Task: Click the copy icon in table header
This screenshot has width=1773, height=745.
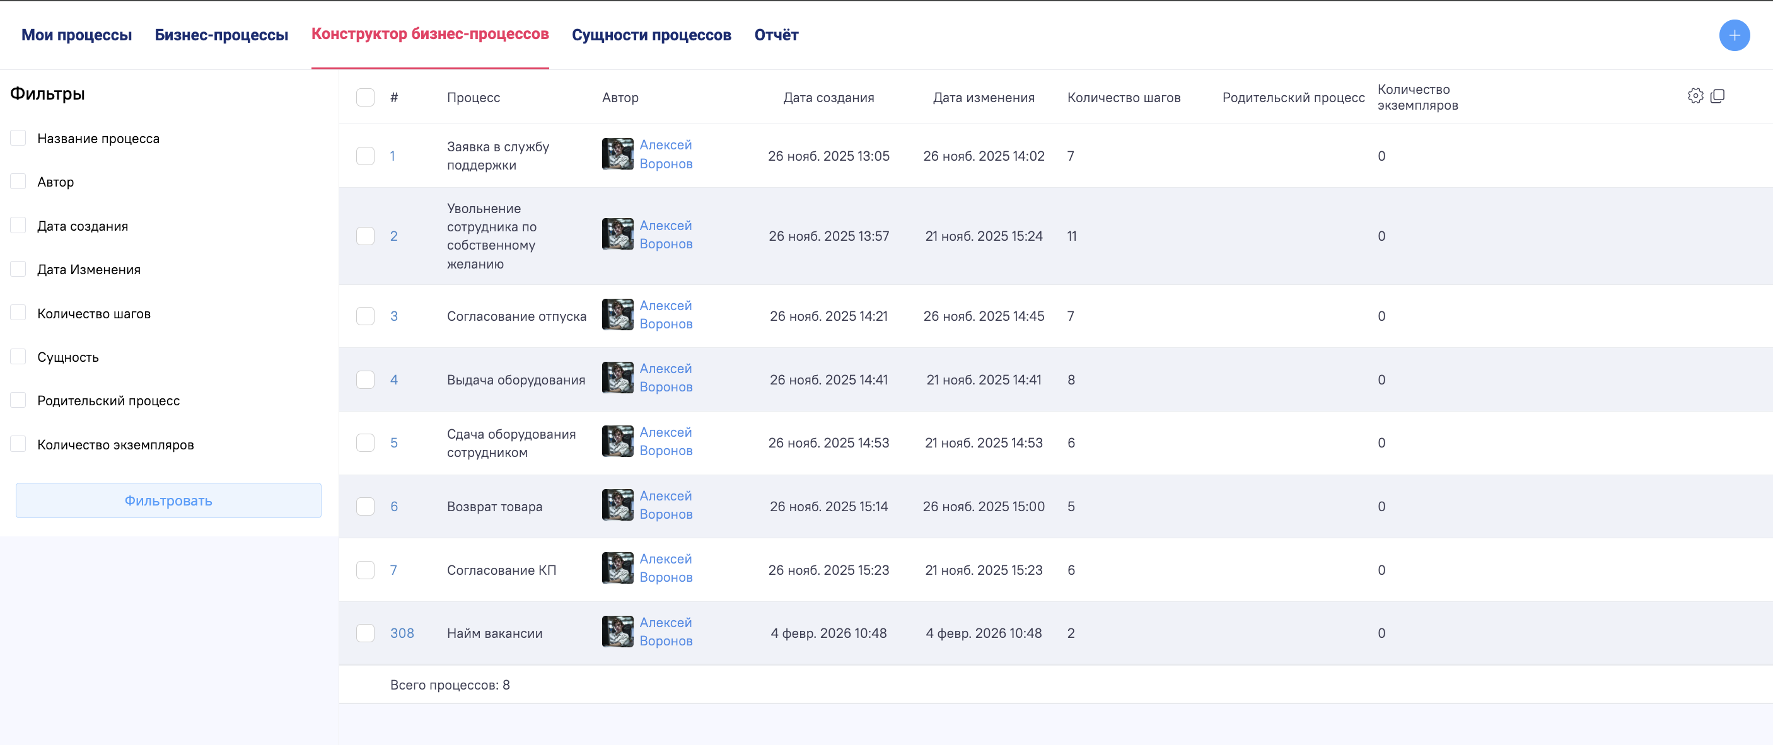Action: [x=1718, y=96]
